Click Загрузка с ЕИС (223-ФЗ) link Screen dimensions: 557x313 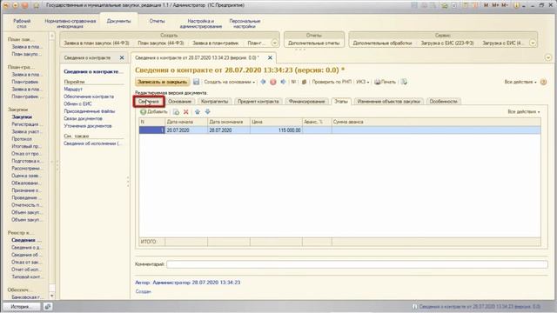(446, 43)
